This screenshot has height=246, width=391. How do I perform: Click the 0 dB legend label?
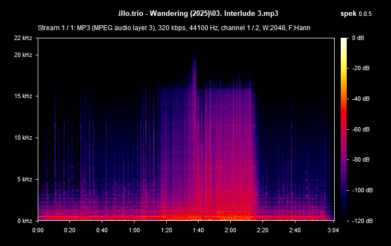358,38
